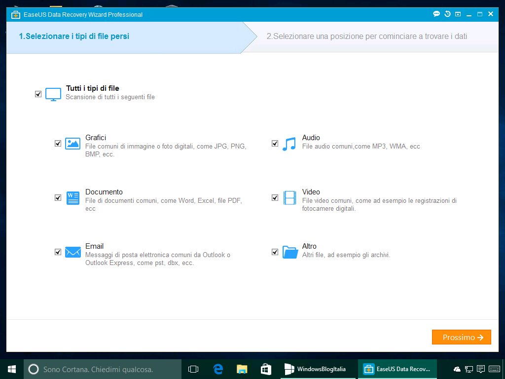Click the Grafici label text
This screenshot has height=379, width=505.
click(96, 138)
